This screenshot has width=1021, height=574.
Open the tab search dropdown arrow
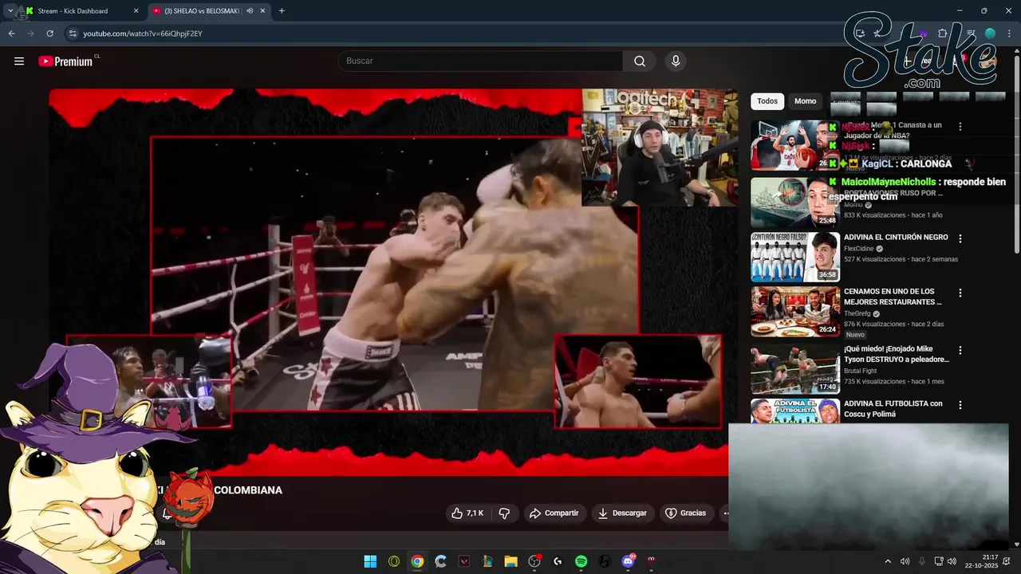(10, 11)
